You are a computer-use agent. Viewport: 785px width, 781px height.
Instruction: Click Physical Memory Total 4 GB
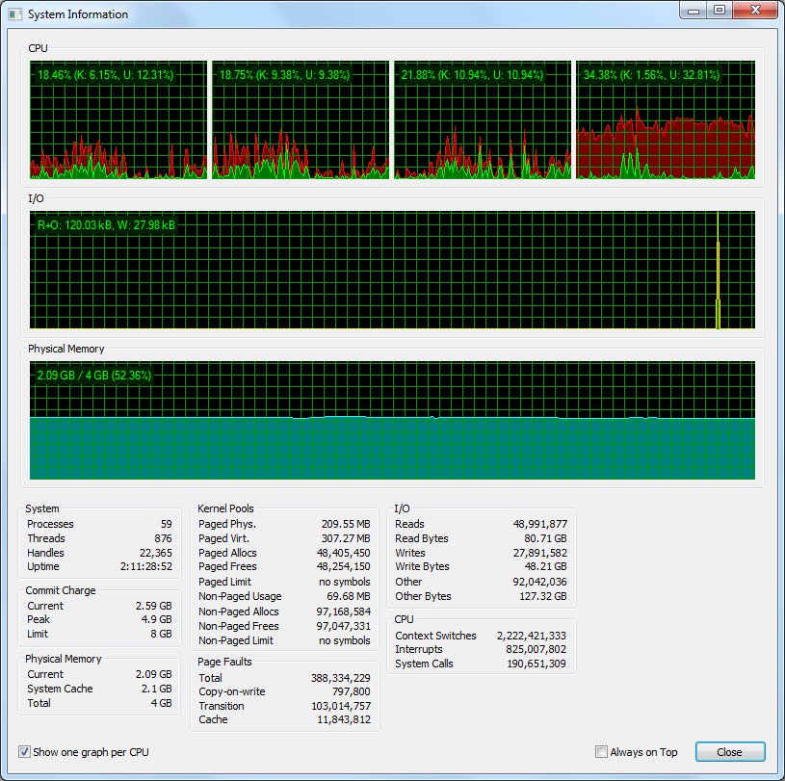161,703
